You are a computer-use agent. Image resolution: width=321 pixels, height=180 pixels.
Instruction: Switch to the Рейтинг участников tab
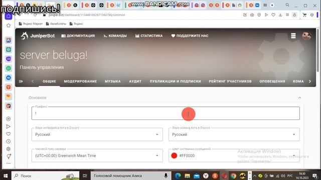point(230,81)
